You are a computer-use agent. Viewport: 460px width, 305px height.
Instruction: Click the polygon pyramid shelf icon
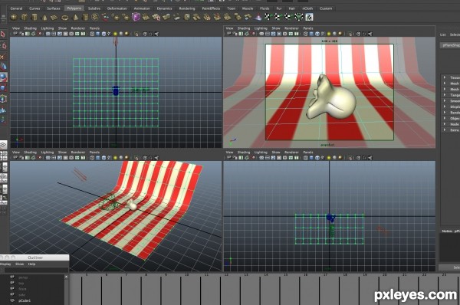coord(75,18)
